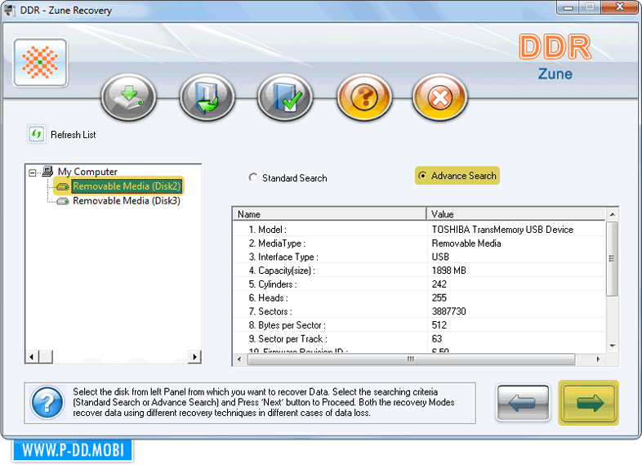Click the '6. Heads :' row
642x465 pixels.
(x=419, y=297)
